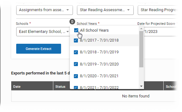The image size is (182, 112).
Task: Uncheck the All School Years checkbox
Action: (76, 30)
